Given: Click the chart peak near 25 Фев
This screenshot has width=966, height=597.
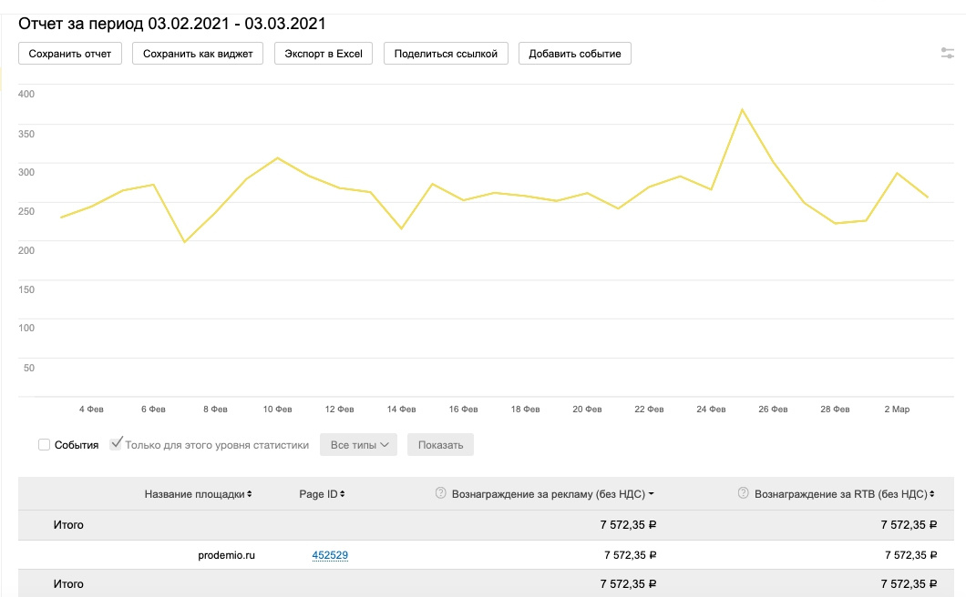Looking at the screenshot, I should click(x=743, y=109).
